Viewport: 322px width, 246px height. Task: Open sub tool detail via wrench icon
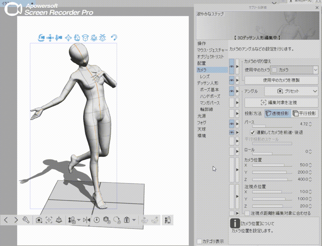click(26, 220)
